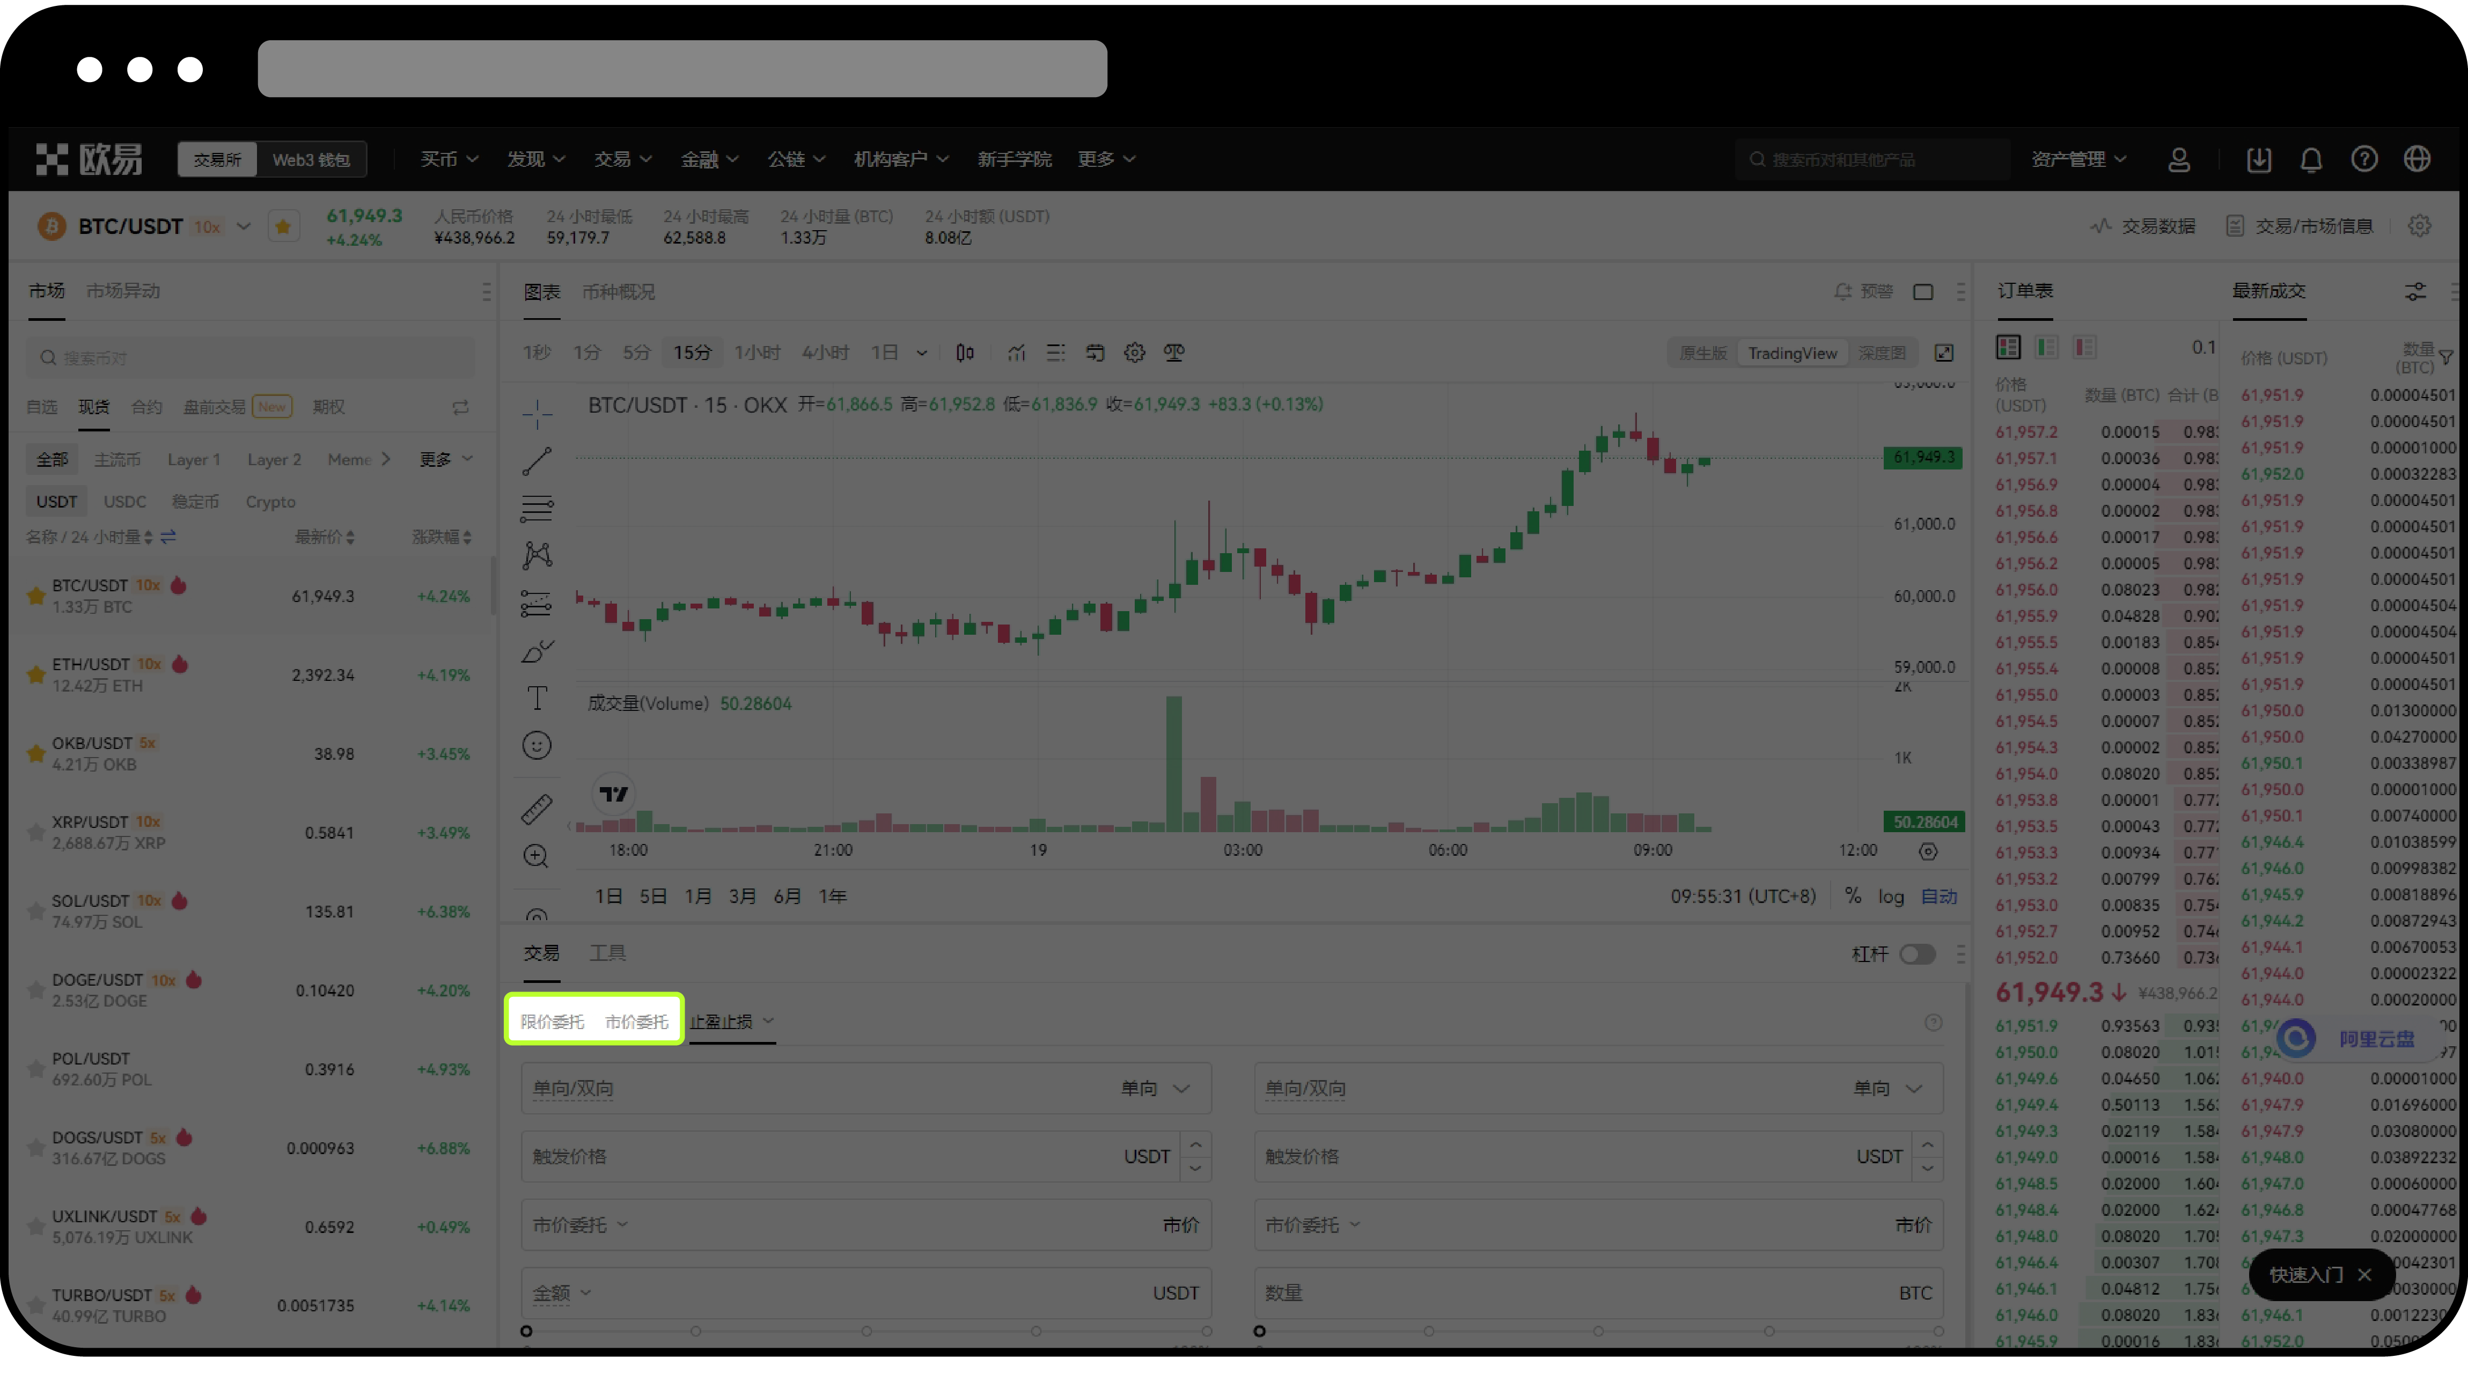2468x1395 pixels.
Task: Click the chart zoom-in magnifier icon
Action: pos(537,856)
